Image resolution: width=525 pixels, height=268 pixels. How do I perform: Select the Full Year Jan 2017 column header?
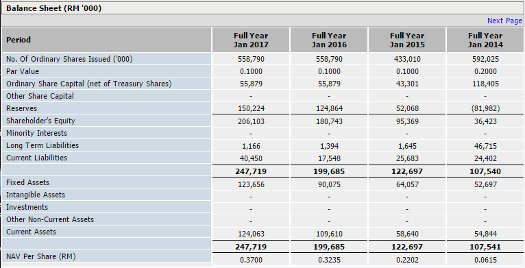coord(251,40)
